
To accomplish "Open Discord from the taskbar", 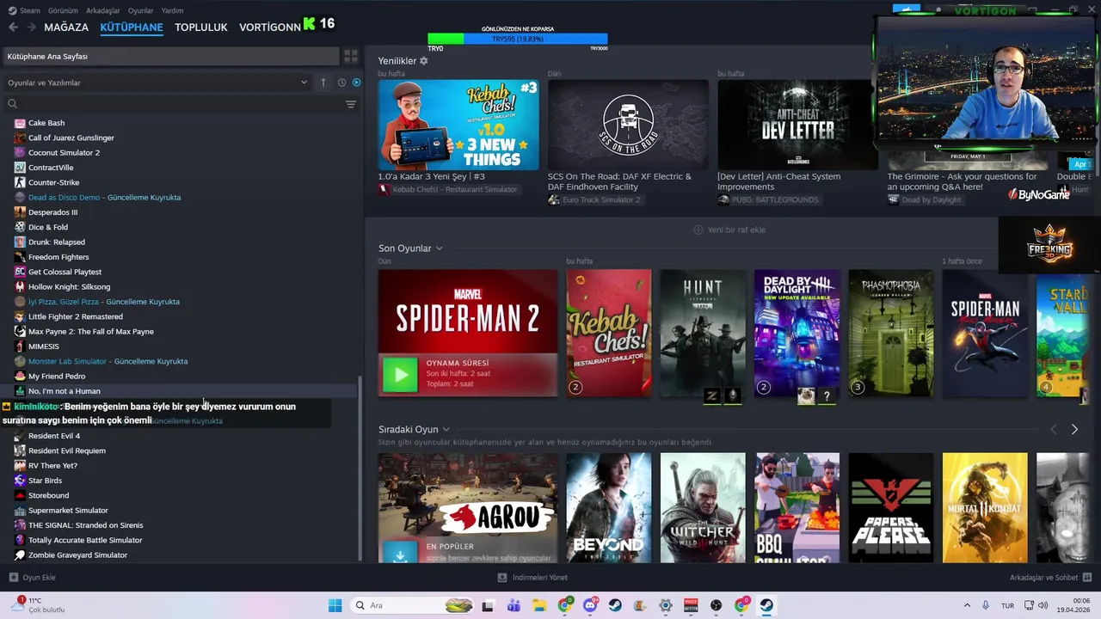I will coord(590,605).
